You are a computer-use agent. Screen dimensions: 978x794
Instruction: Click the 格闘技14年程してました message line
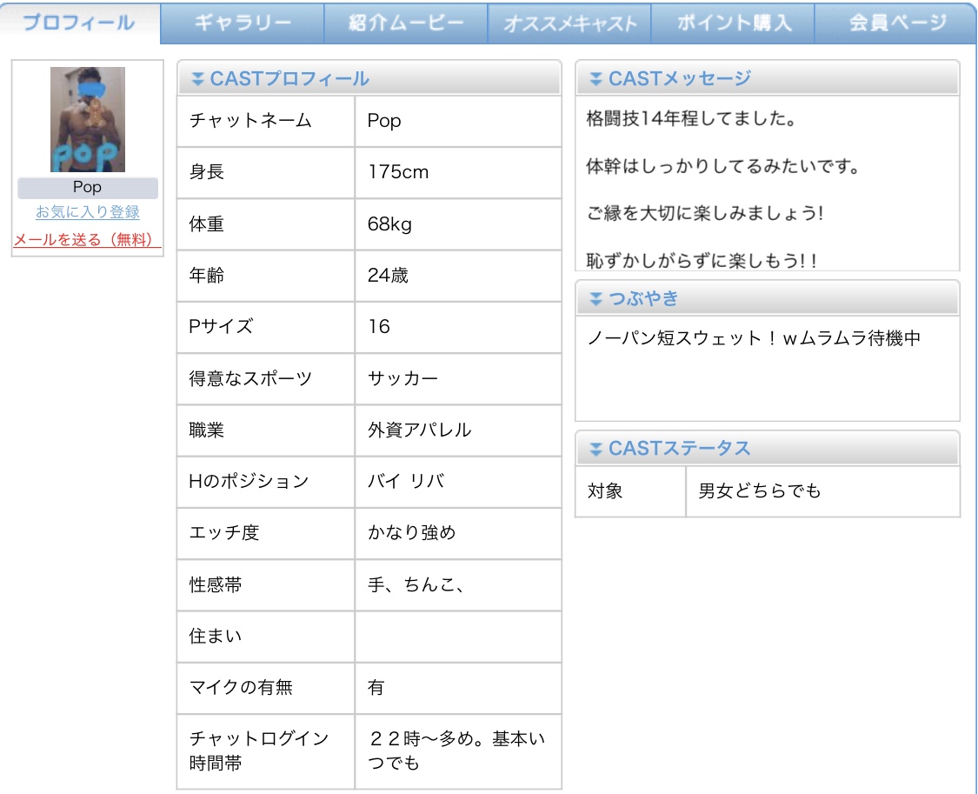coord(692,119)
